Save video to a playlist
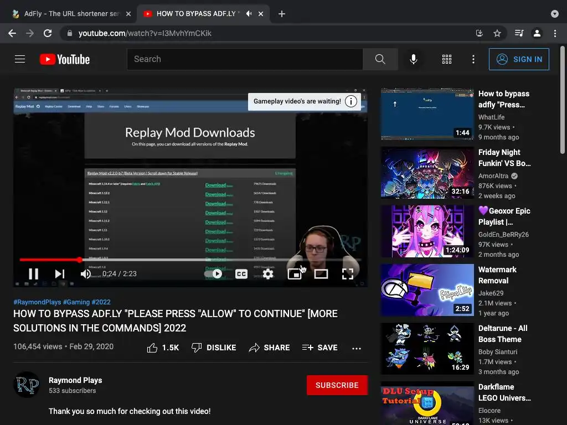This screenshot has height=425, width=567. 319,348
